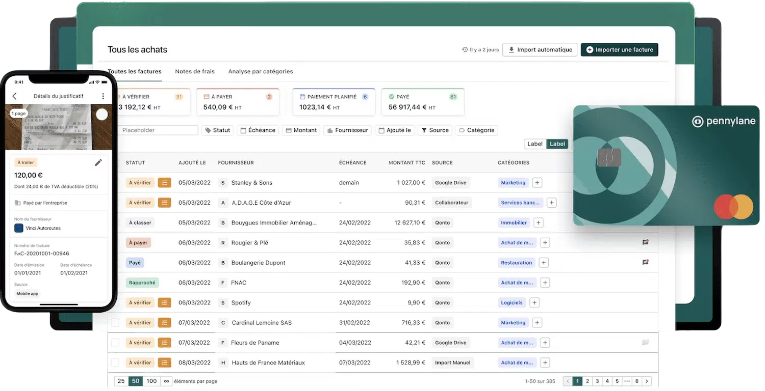Click the orange list icon for Hauts de France Matériaux
Viewport: 765px width, 391px height.
pos(164,362)
